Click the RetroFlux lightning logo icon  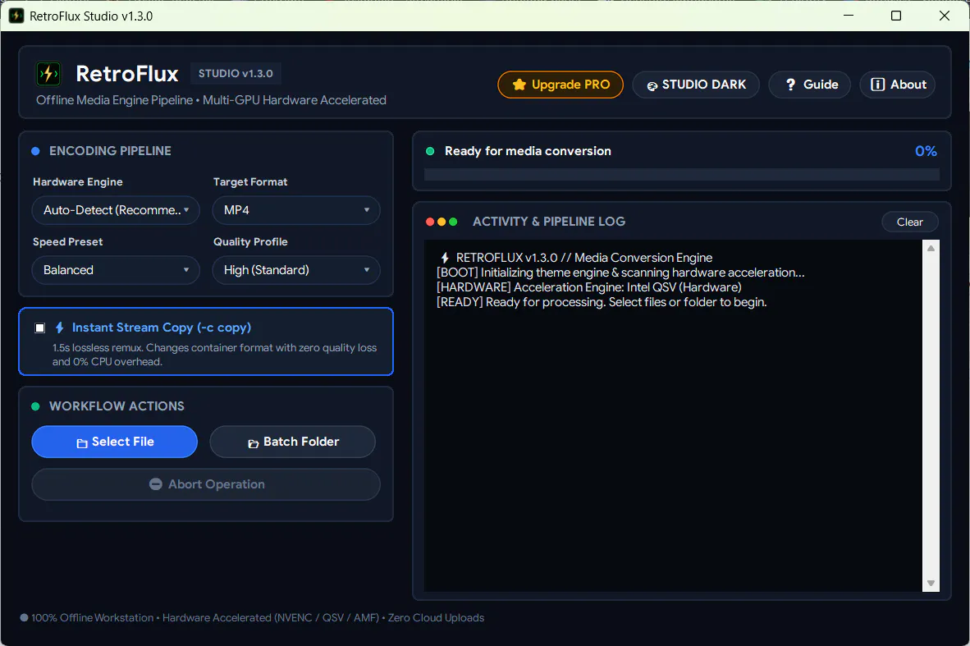[x=48, y=74]
